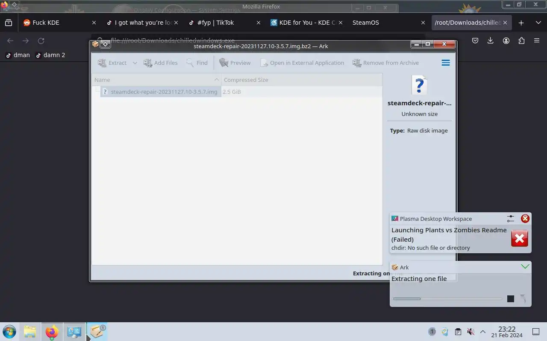547x341 pixels.
Task: Open Firefox recent browsing view icon
Action: (9, 23)
